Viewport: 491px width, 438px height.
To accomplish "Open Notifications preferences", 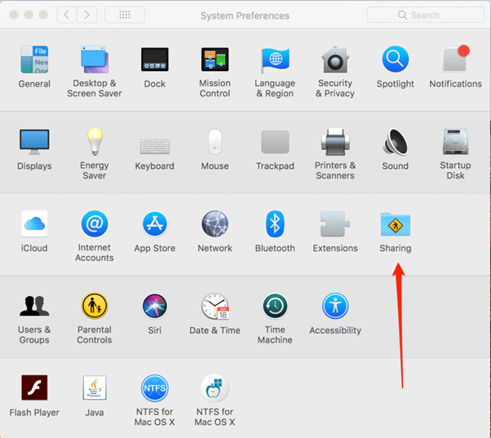I will click(456, 60).
